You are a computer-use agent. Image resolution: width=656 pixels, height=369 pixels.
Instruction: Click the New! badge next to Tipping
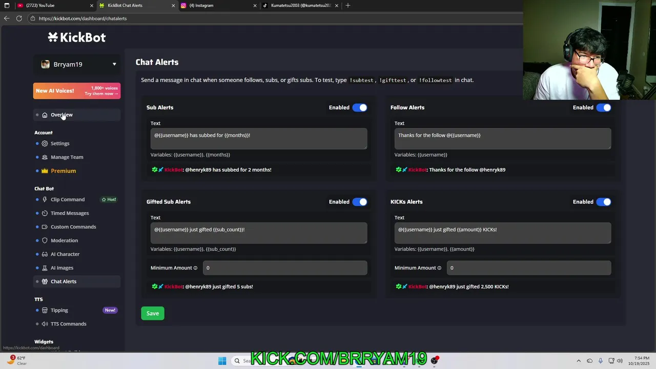(110, 310)
